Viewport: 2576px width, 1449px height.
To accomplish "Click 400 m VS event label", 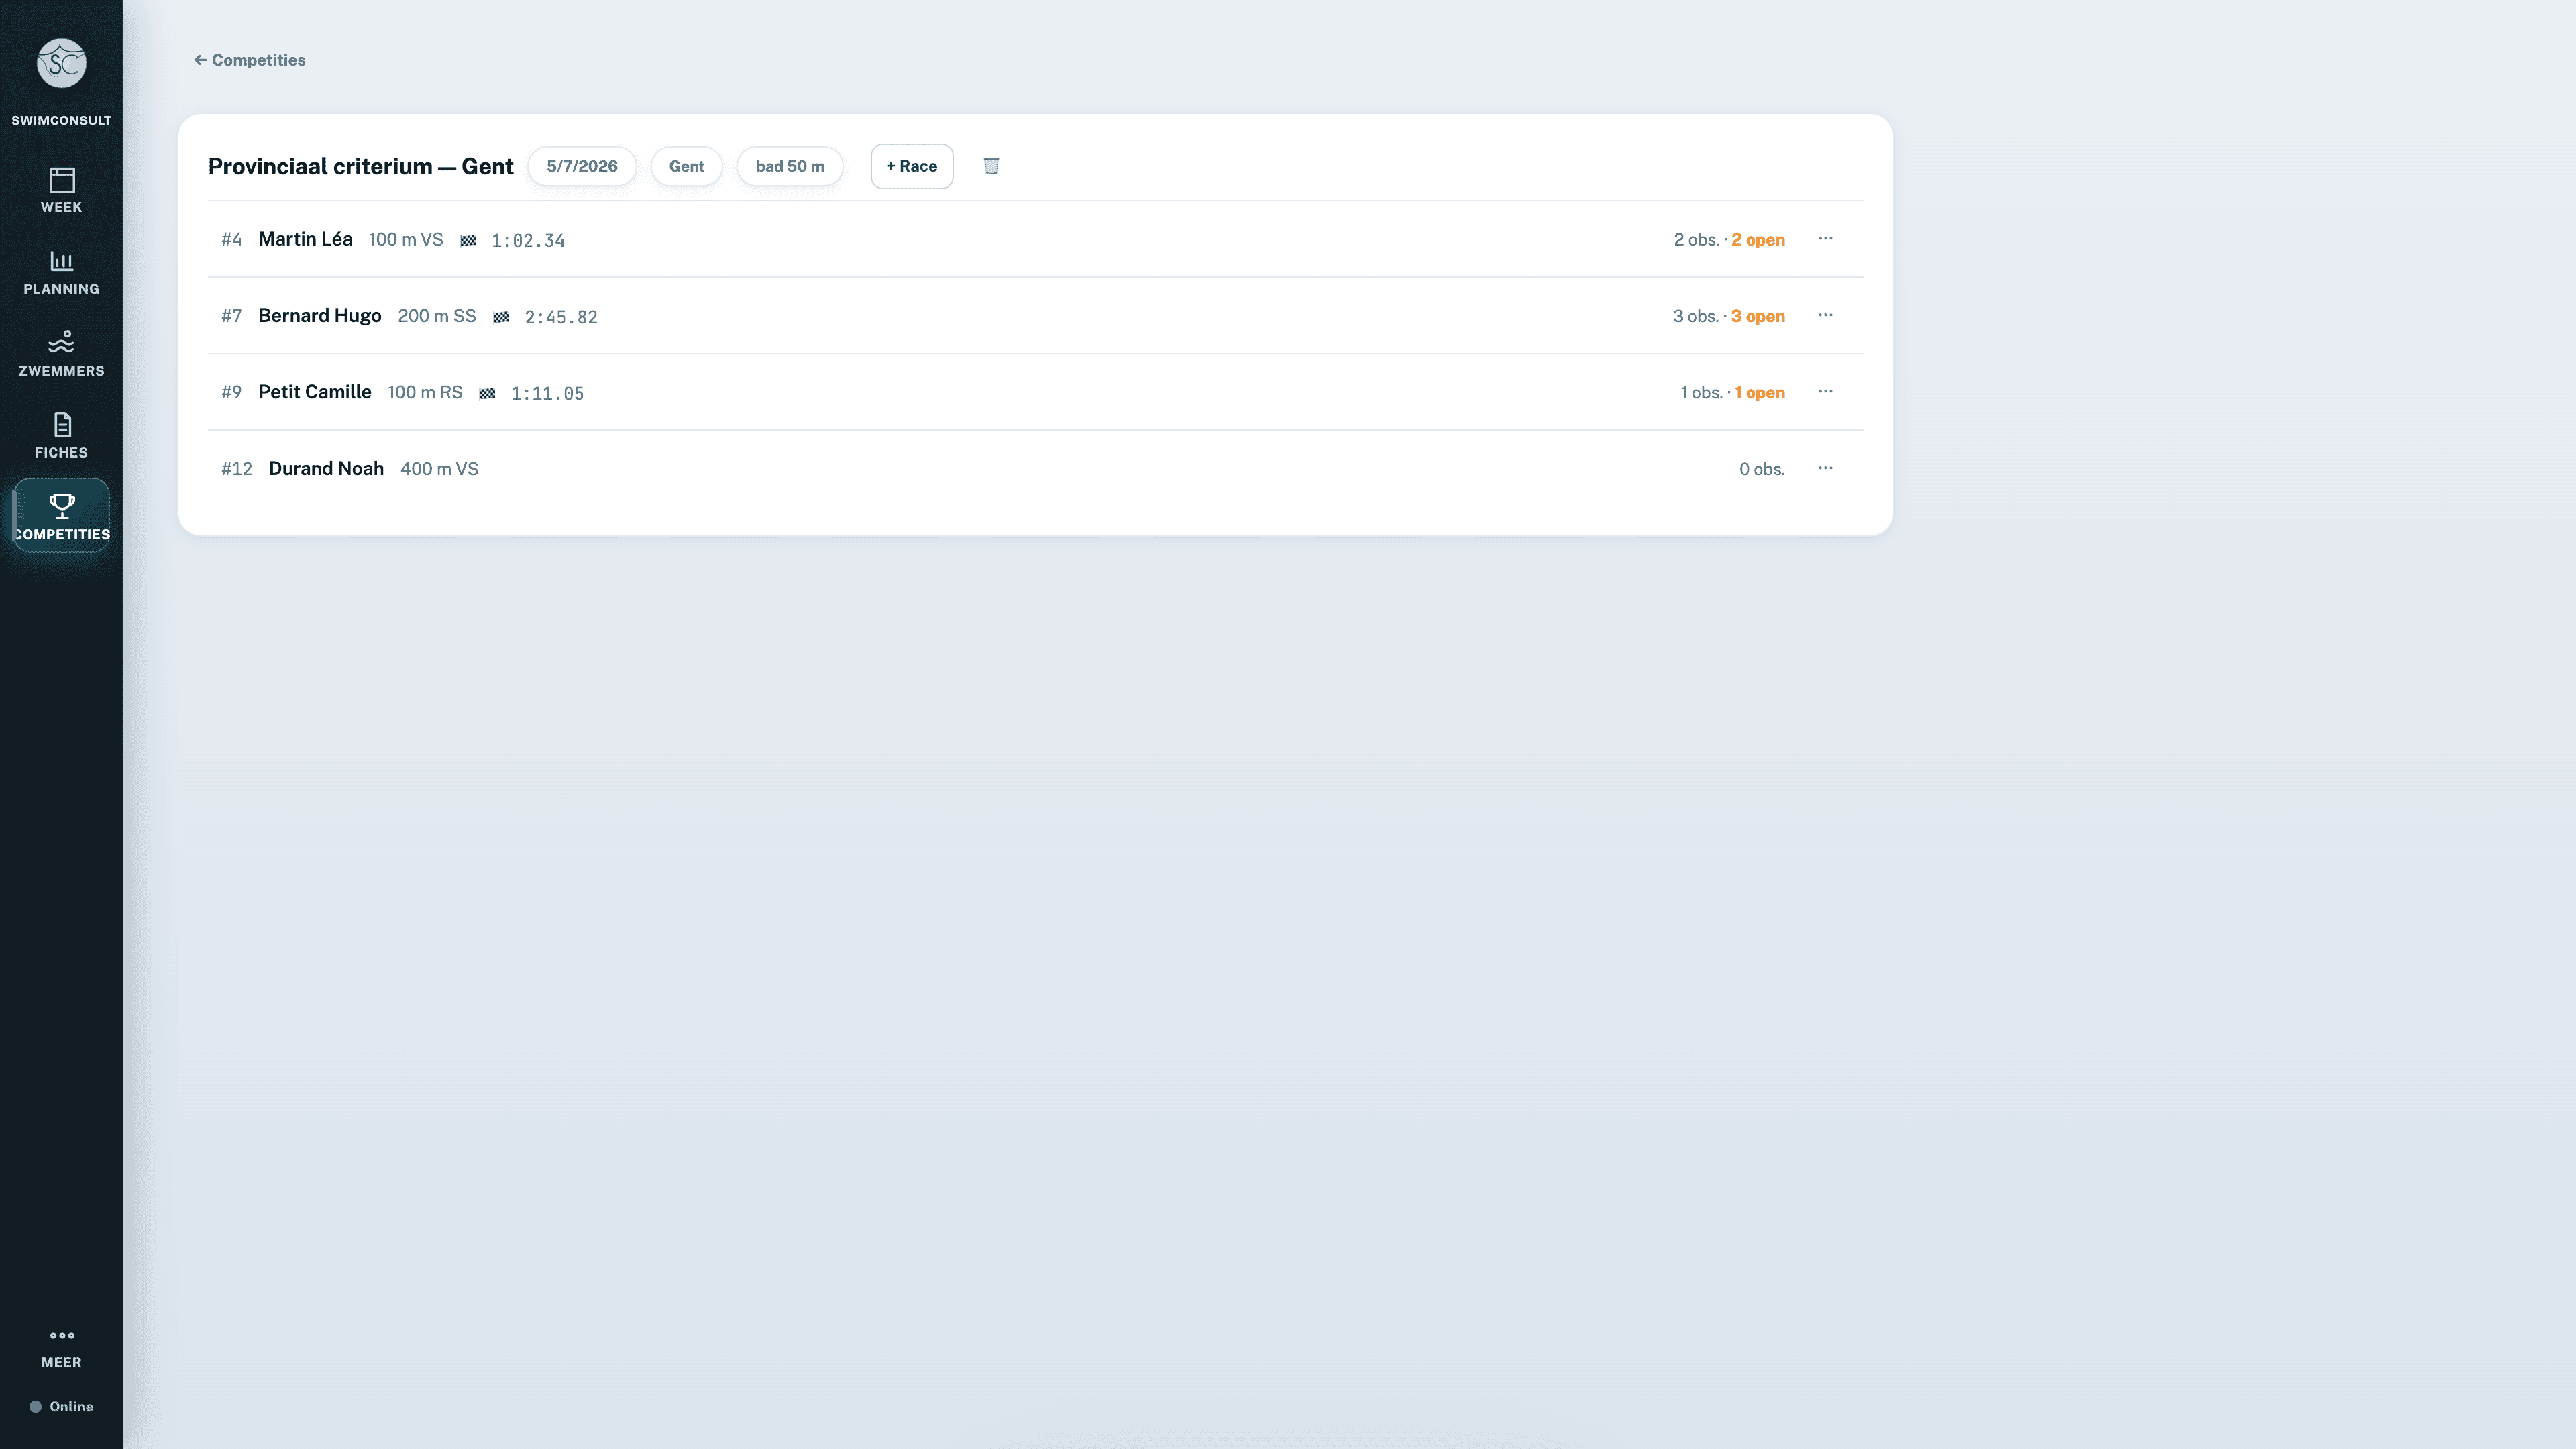I will [x=439, y=469].
